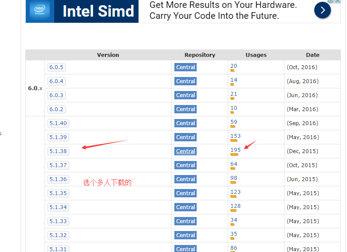Close the ad banner at top right

[x=337, y=1]
